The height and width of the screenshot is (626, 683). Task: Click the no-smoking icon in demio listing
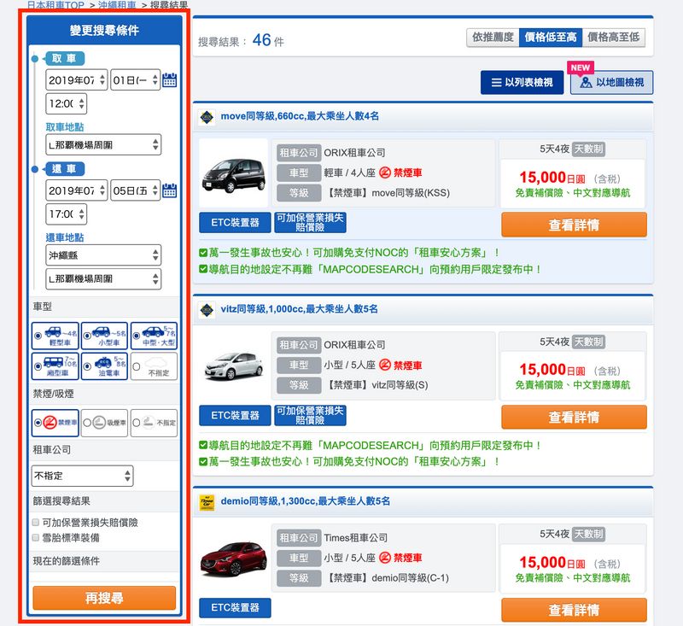(x=385, y=558)
